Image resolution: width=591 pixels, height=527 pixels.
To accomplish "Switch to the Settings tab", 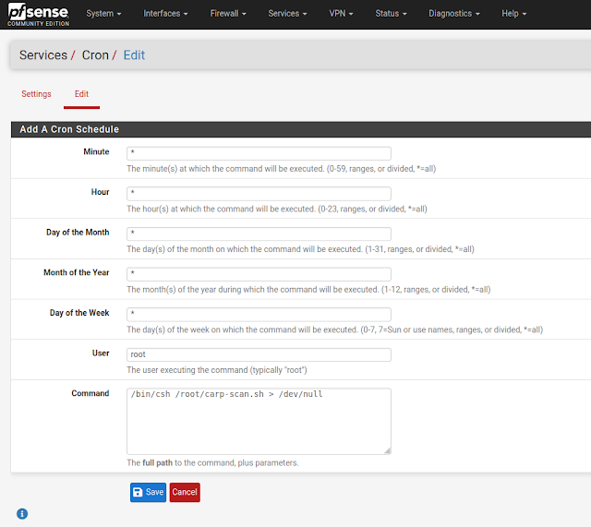I will pos(36,94).
